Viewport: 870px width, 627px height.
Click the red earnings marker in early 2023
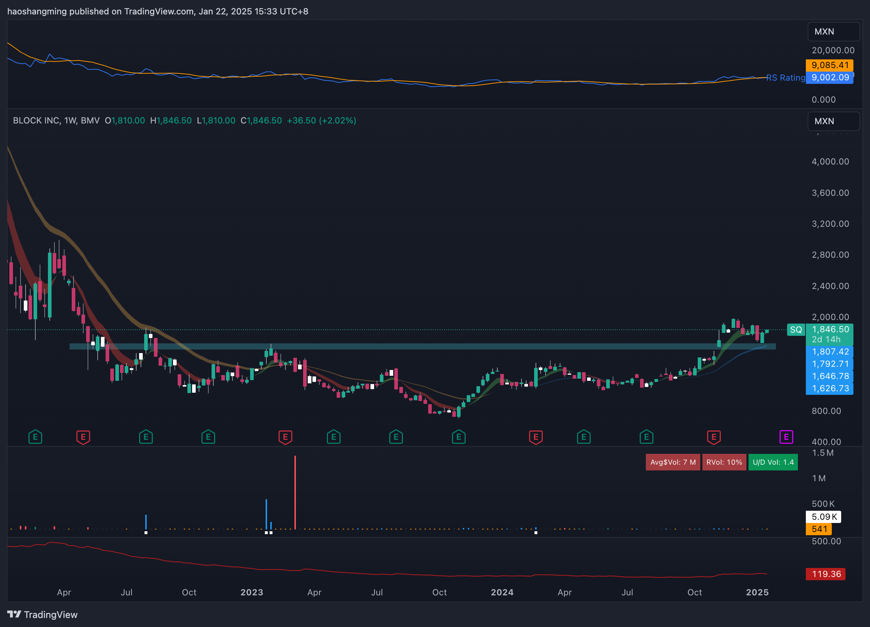click(x=285, y=437)
